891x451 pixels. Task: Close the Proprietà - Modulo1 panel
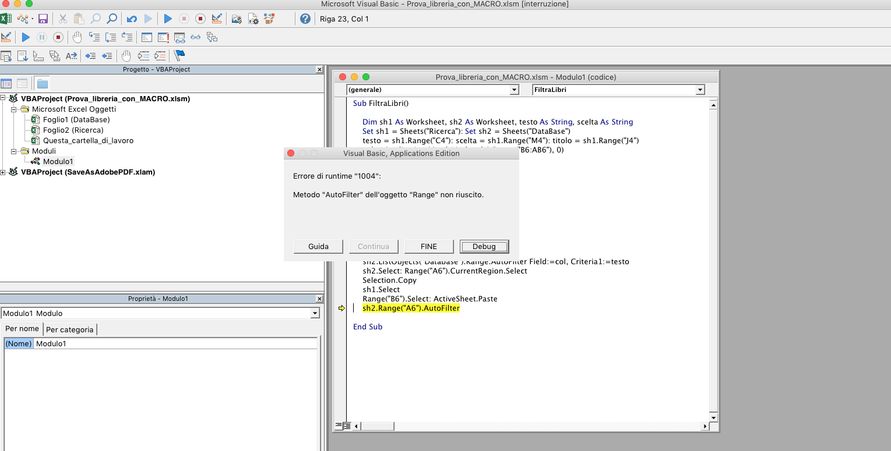coord(319,299)
